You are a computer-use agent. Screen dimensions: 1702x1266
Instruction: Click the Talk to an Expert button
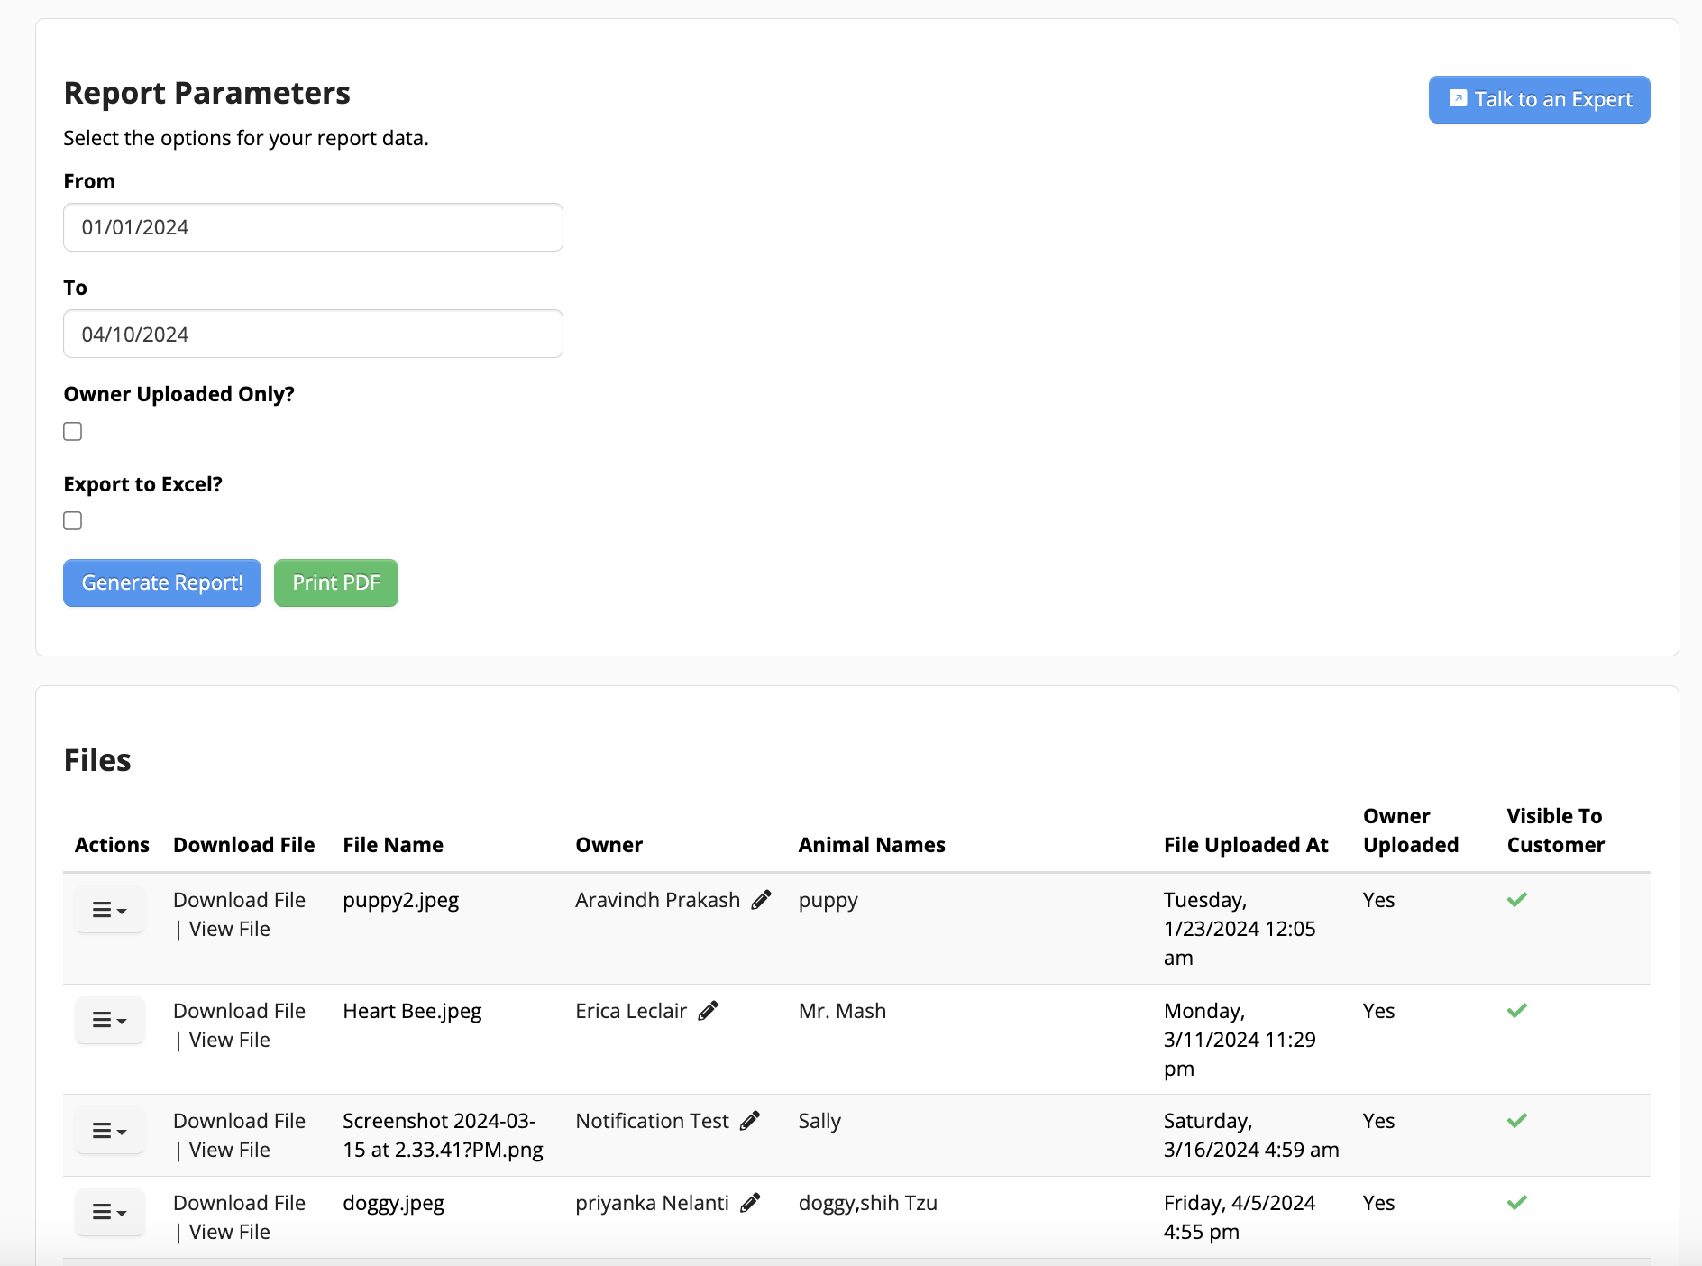click(1540, 99)
